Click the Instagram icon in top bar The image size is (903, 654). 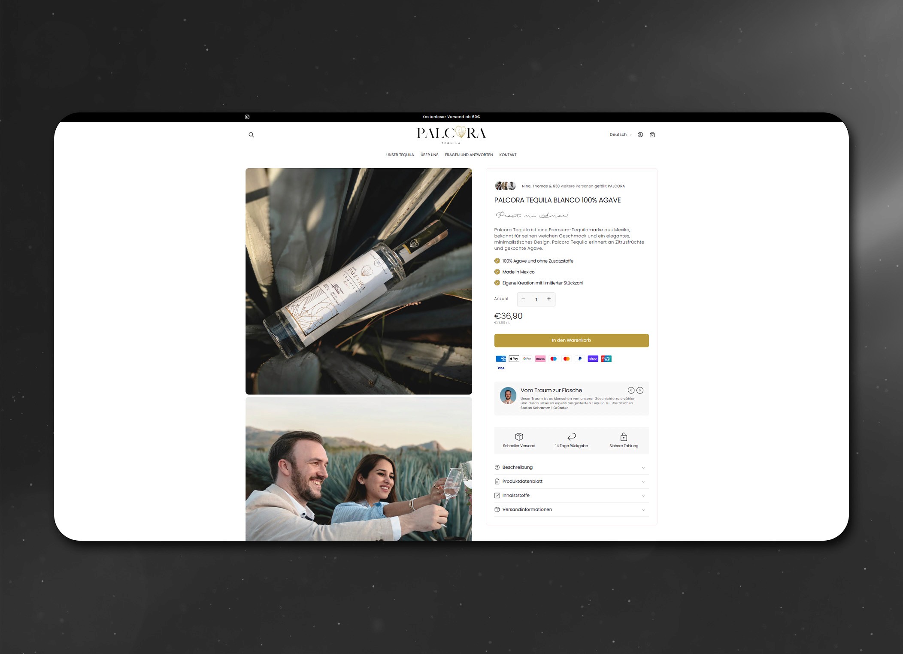[247, 117]
